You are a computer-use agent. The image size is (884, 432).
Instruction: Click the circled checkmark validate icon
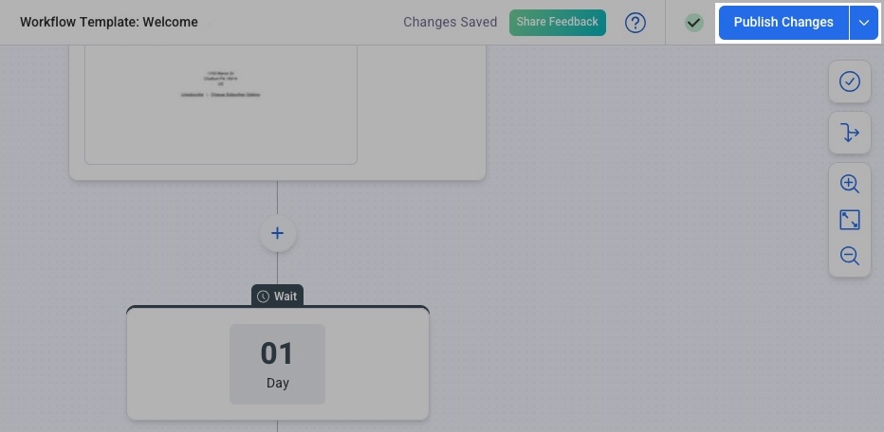tap(850, 81)
